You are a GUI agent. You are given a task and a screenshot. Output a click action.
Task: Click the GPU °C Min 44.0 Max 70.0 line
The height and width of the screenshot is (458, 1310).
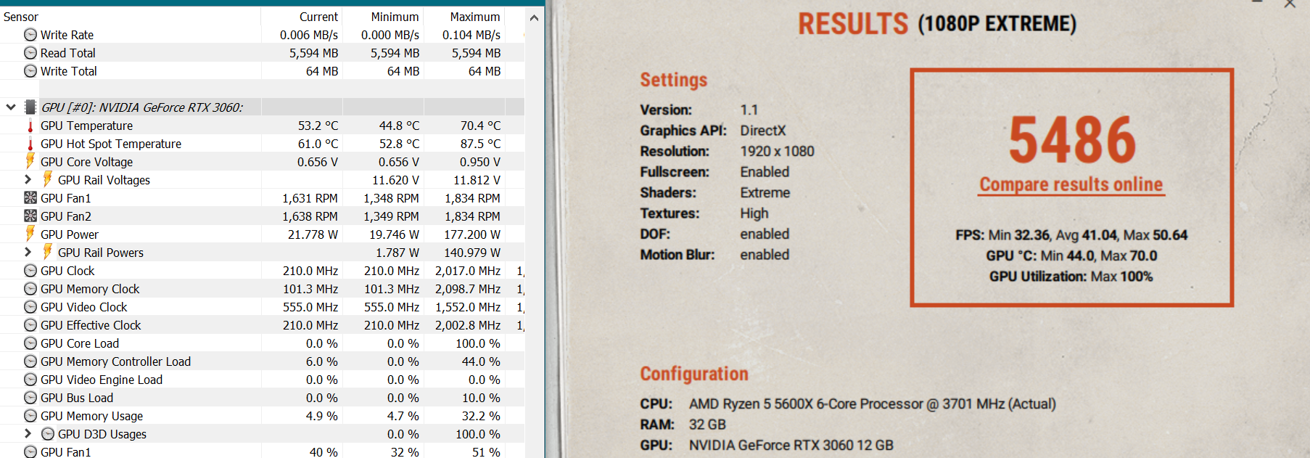[x=1071, y=255]
